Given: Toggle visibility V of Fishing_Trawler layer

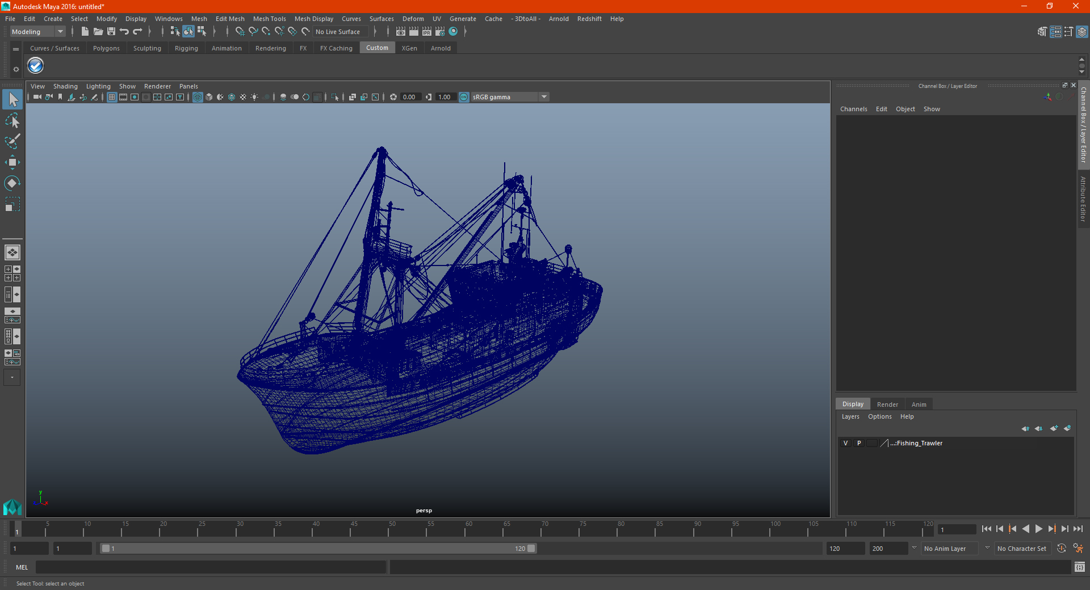Looking at the screenshot, I should 845,443.
